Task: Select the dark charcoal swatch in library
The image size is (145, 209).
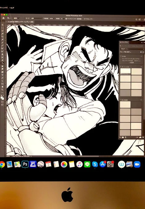Action: coord(136,104)
